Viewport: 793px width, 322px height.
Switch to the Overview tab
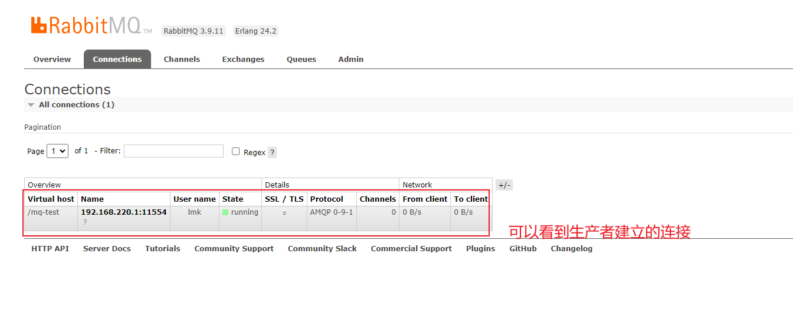click(x=52, y=60)
